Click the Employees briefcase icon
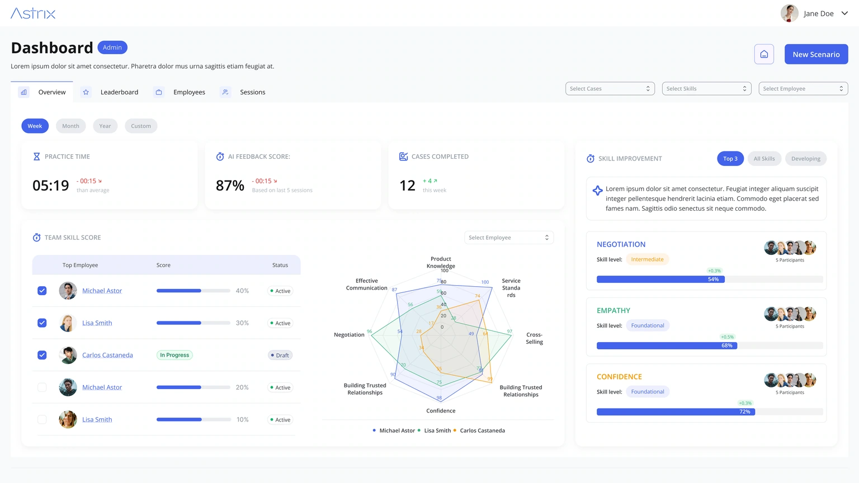859x483 pixels. point(159,92)
